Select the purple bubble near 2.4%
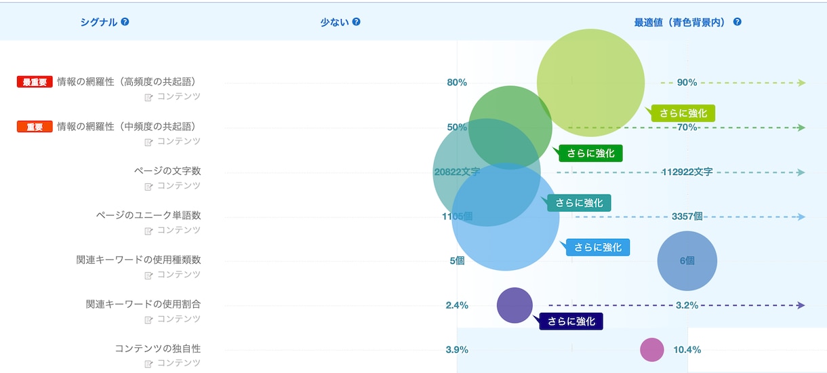 (x=515, y=305)
